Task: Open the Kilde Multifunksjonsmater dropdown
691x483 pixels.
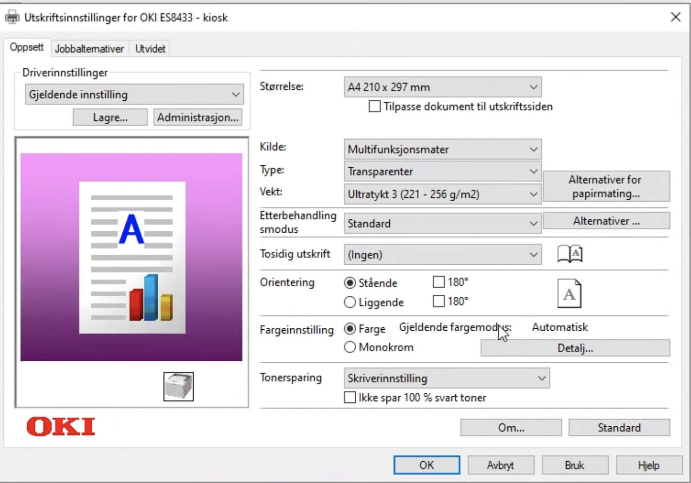Action: 443,149
